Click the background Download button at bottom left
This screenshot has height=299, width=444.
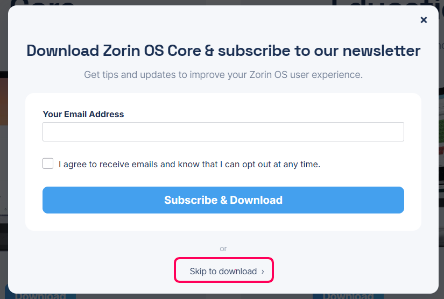coord(40,296)
